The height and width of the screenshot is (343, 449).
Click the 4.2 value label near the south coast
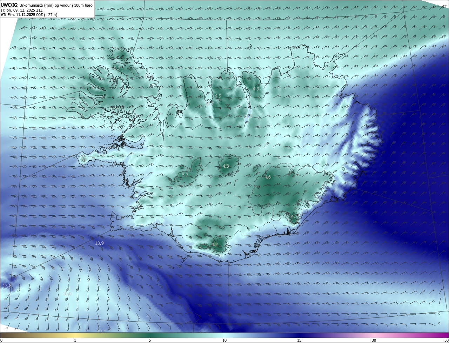[215, 245]
